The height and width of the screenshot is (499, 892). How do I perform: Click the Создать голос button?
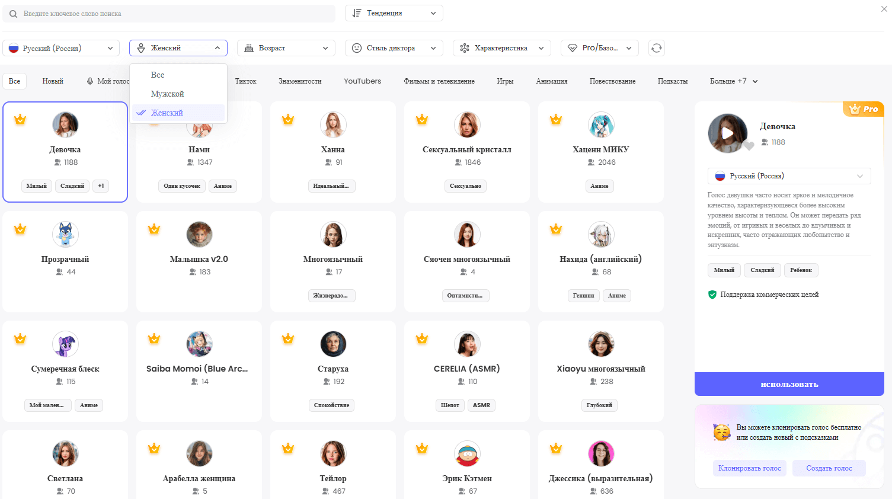(x=829, y=468)
